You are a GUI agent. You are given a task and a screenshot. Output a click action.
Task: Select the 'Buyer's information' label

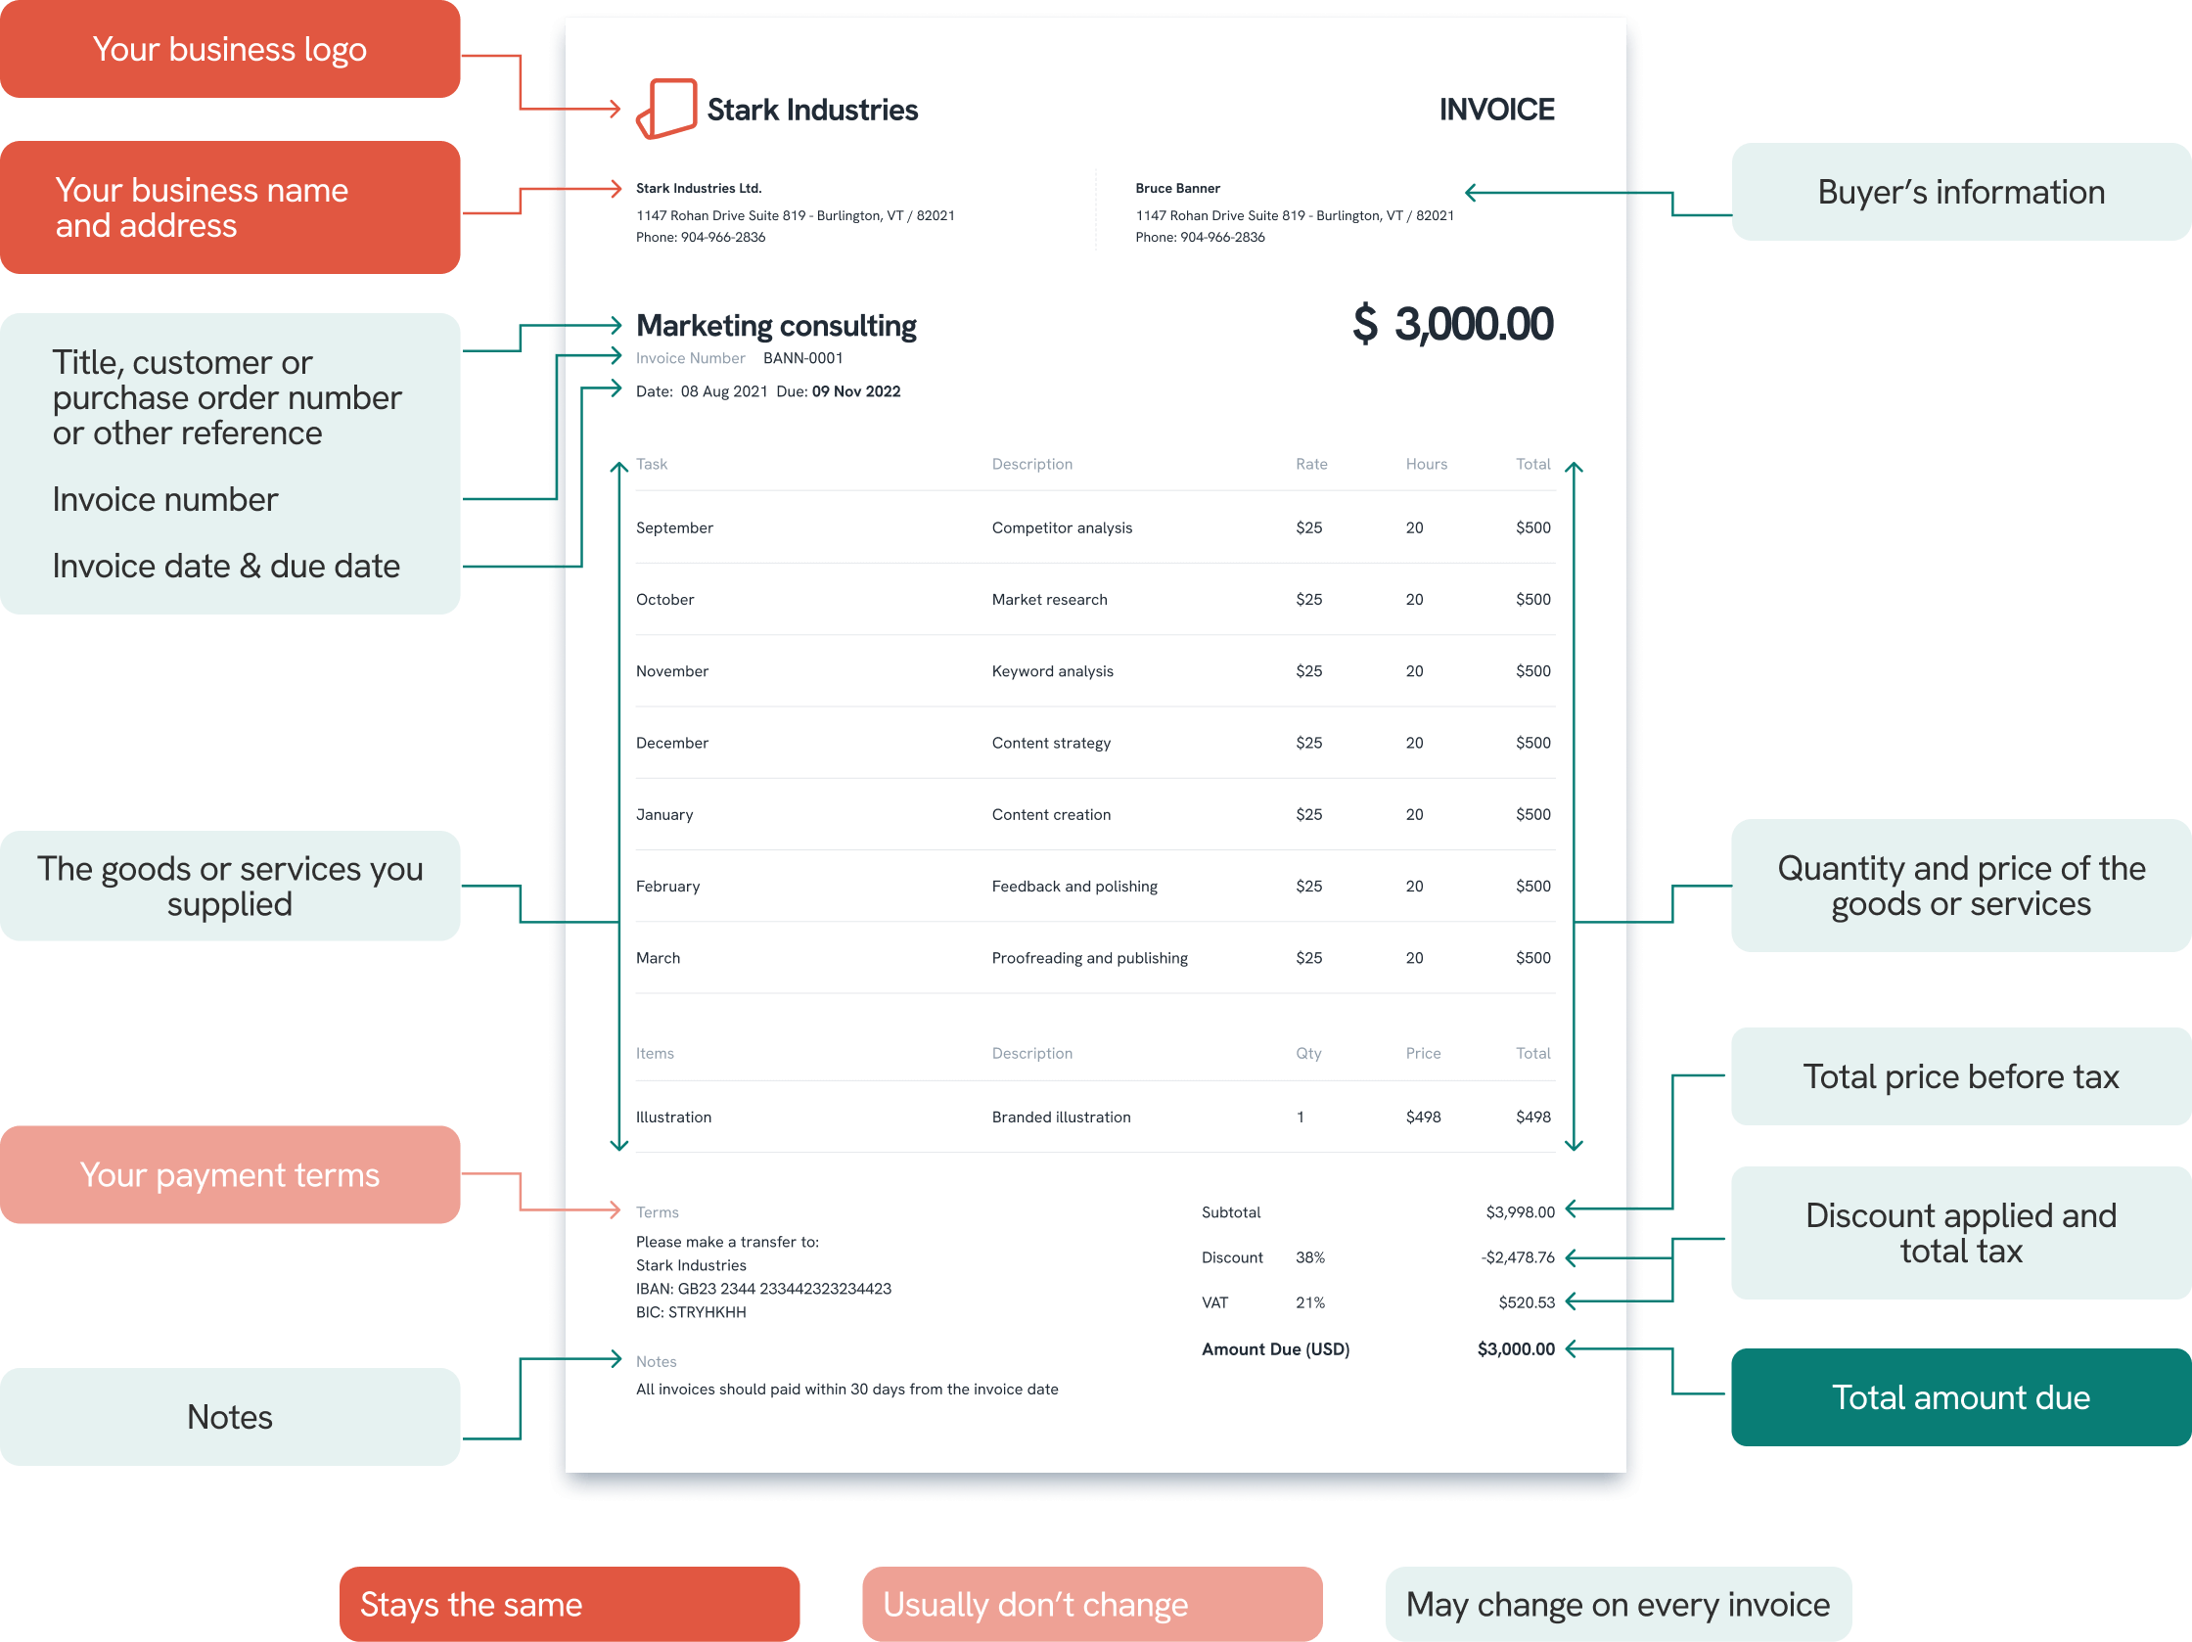[1961, 191]
